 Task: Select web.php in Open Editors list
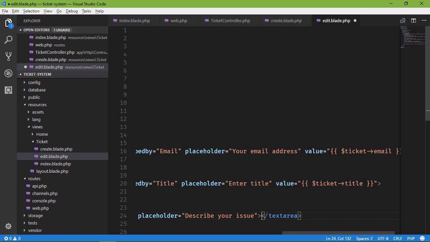pos(62,45)
